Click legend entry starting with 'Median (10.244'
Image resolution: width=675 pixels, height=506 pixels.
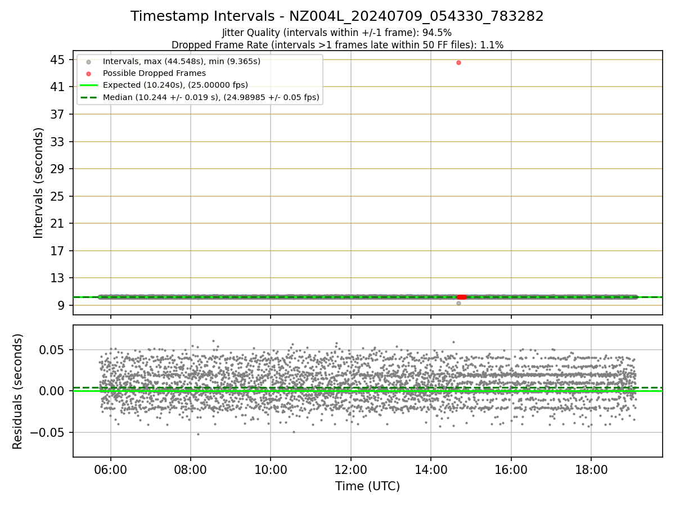(211, 97)
